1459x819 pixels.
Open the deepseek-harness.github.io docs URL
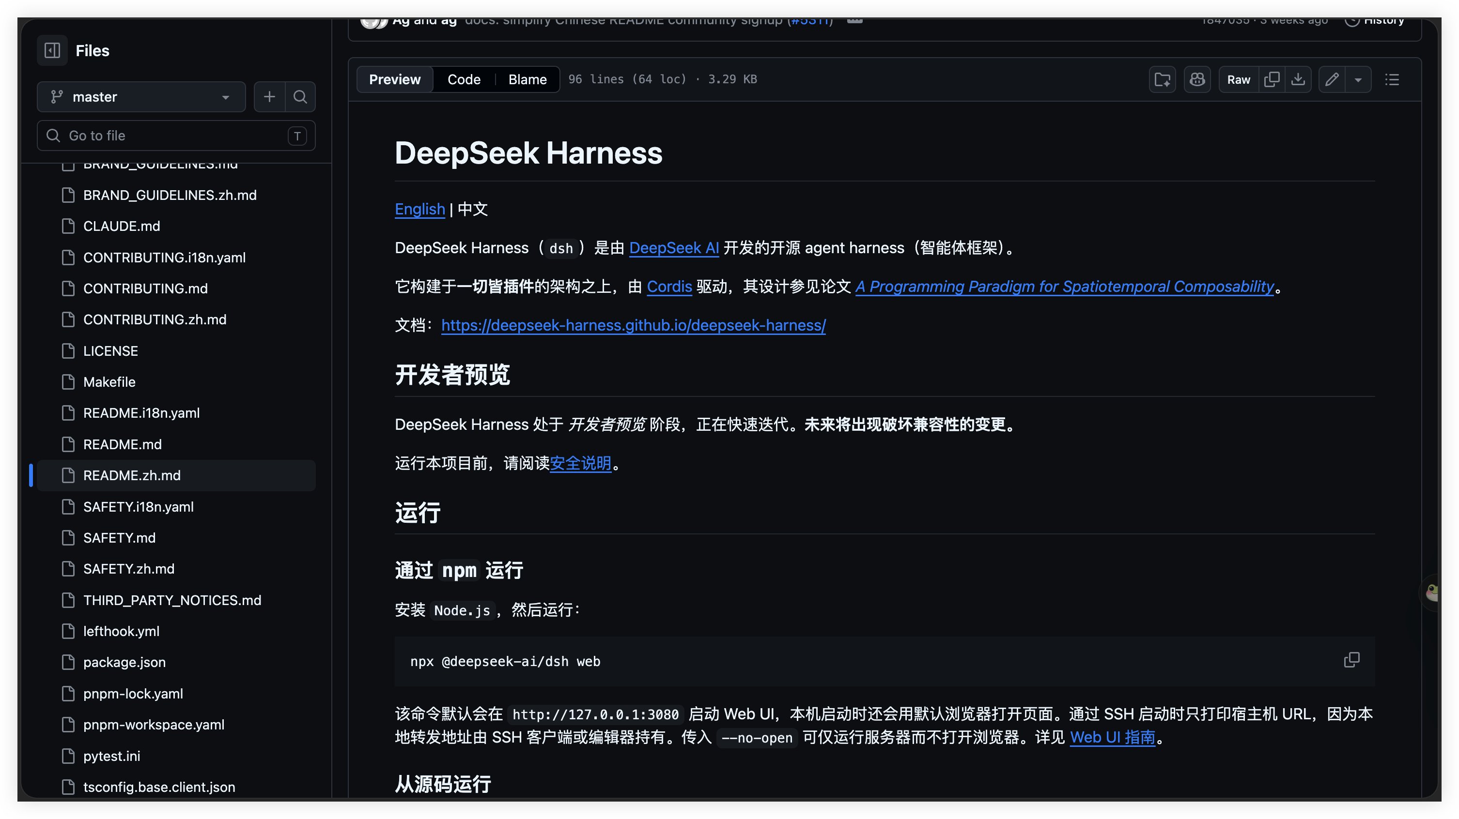click(x=633, y=325)
